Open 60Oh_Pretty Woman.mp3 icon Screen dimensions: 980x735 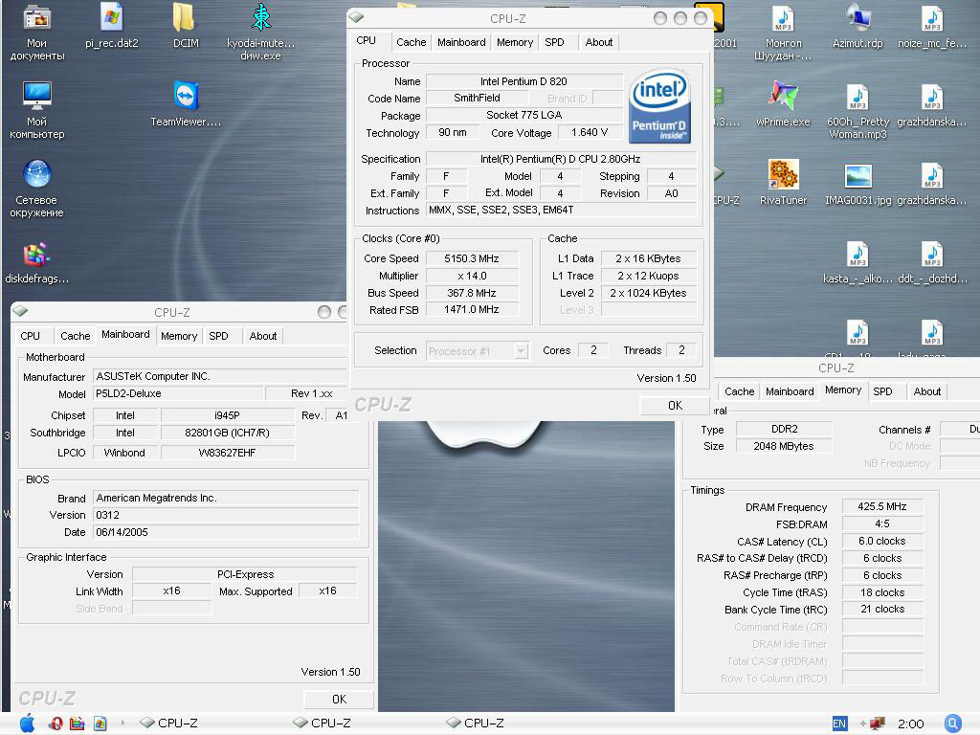click(857, 111)
